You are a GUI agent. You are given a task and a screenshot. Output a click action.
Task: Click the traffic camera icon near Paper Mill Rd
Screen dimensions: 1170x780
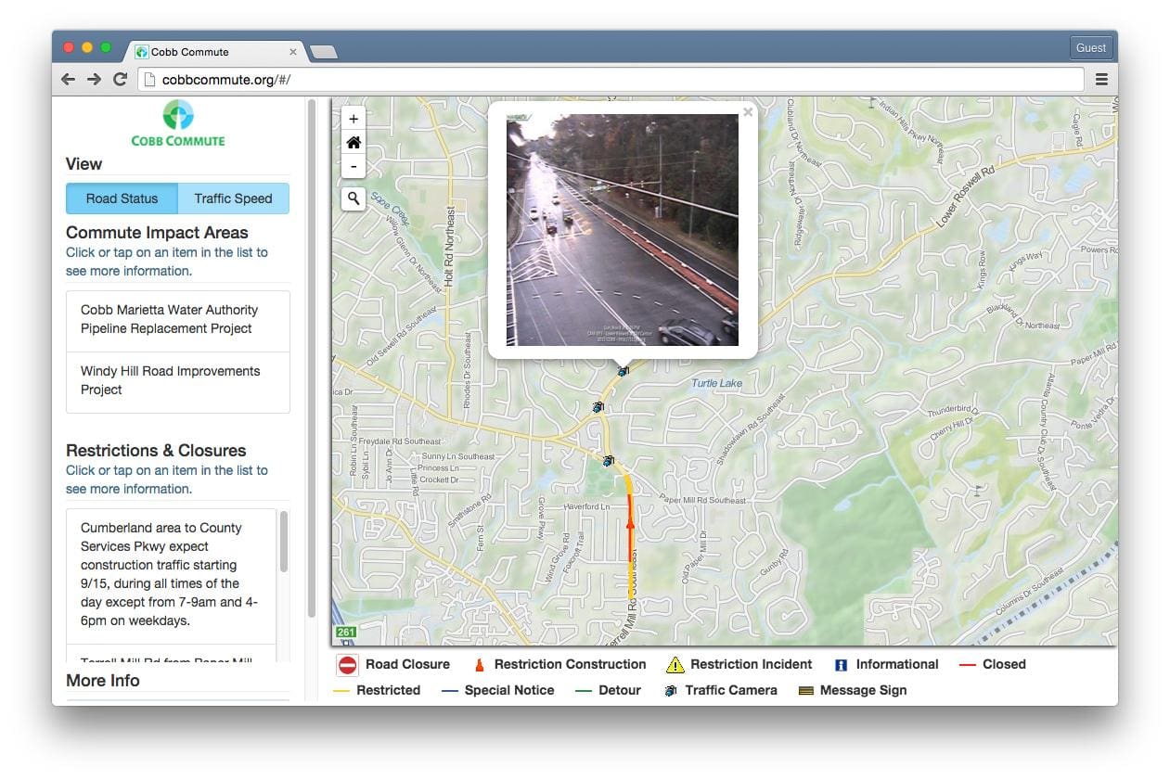[609, 460]
